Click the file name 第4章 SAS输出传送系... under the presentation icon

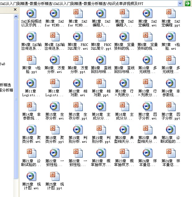click(55, 47)
